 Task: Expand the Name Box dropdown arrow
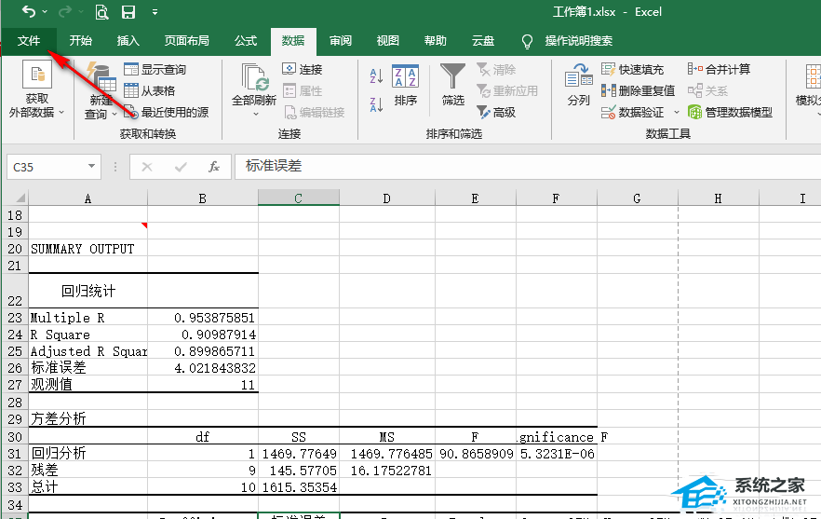coord(91,167)
